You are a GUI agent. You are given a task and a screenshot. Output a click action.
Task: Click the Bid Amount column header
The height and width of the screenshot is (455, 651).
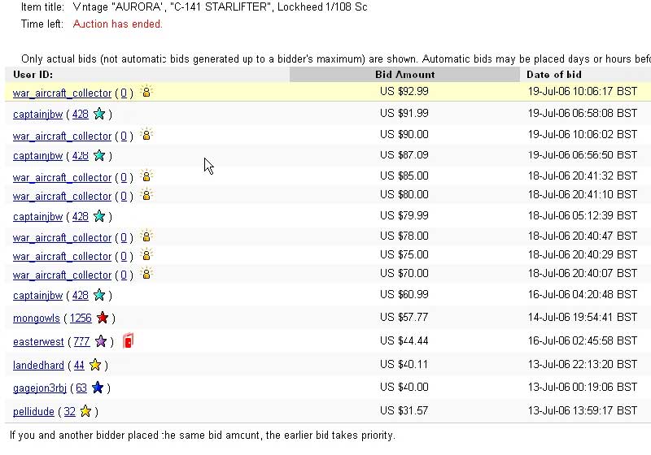click(x=404, y=75)
